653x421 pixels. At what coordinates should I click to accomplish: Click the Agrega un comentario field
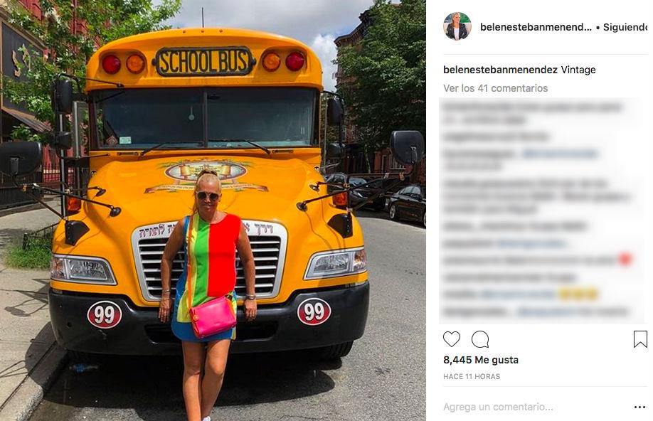pyautogui.click(x=498, y=407)
